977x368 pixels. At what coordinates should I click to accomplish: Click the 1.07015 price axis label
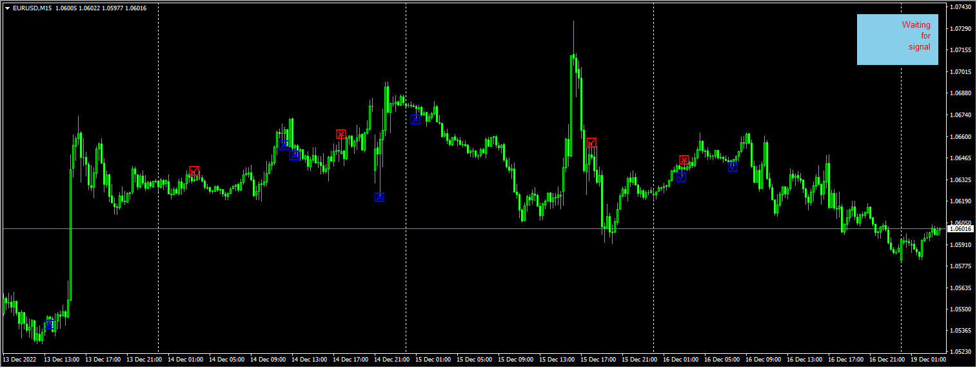[961, 71]
